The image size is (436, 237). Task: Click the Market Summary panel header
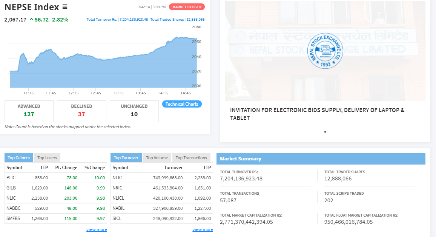coord(321,159)
